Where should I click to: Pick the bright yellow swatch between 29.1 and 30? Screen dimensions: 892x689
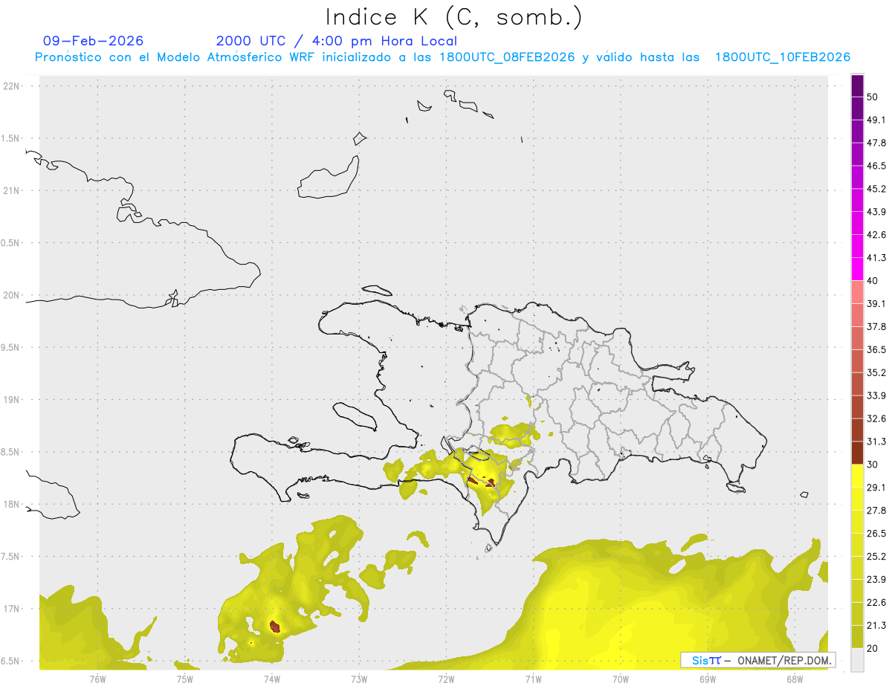(857, 476)
